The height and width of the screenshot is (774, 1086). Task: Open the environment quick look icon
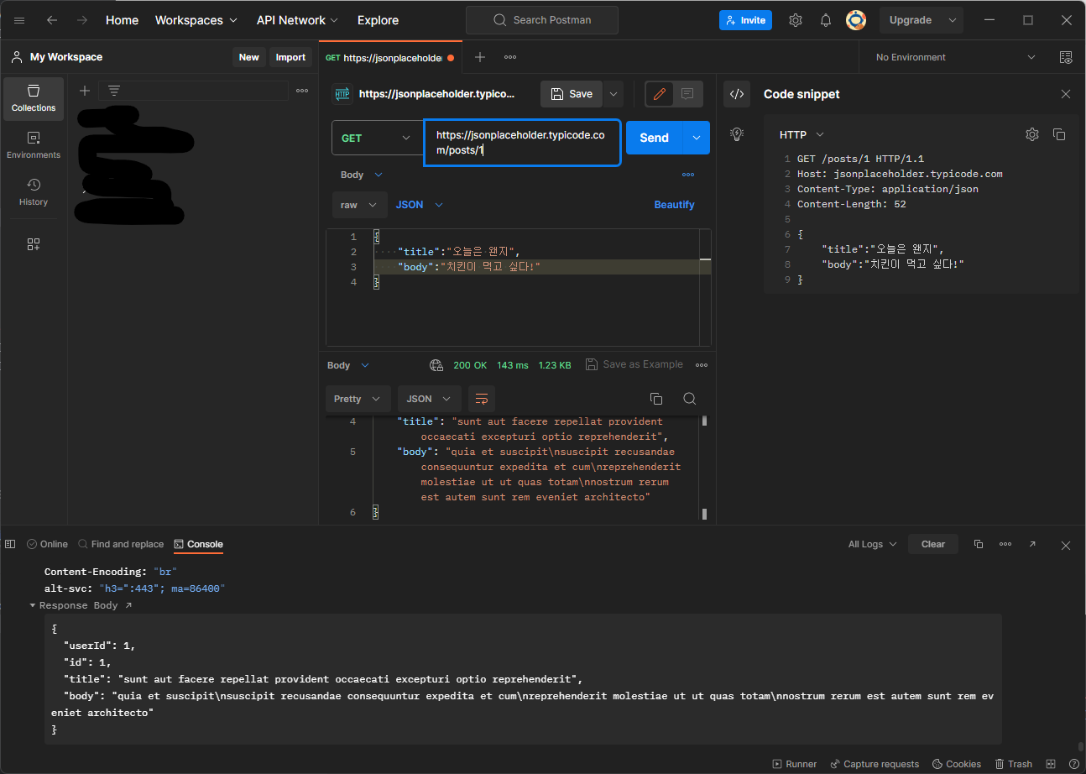pos(1066,57)
